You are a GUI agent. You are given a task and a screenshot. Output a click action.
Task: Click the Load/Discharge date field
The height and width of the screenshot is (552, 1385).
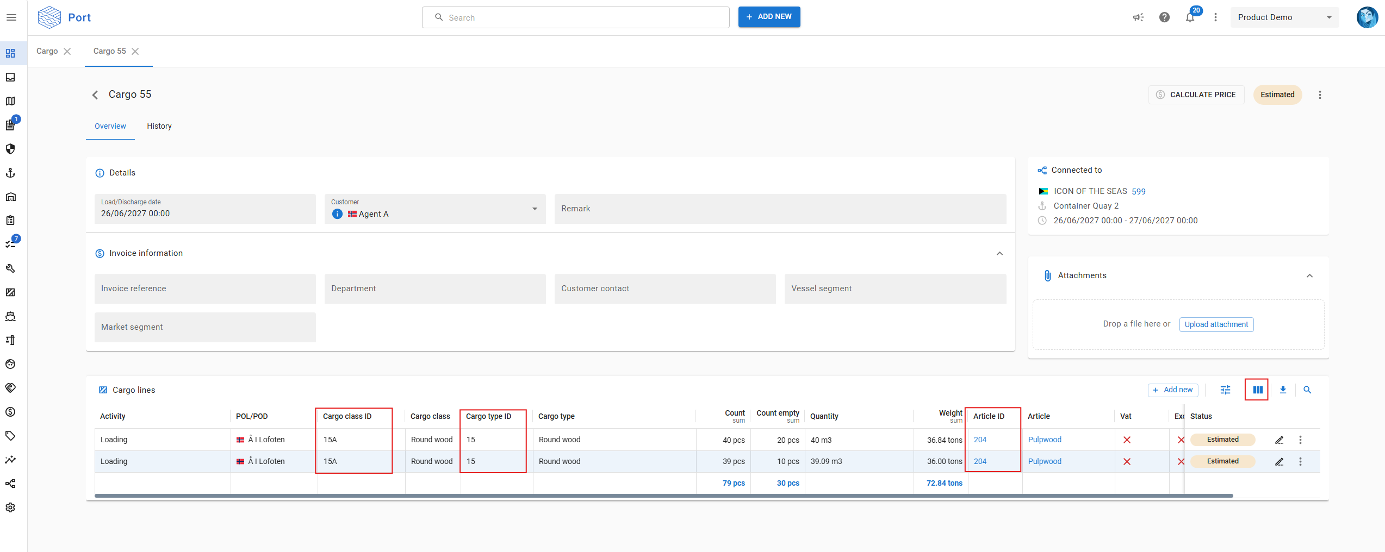coord(205,209)
